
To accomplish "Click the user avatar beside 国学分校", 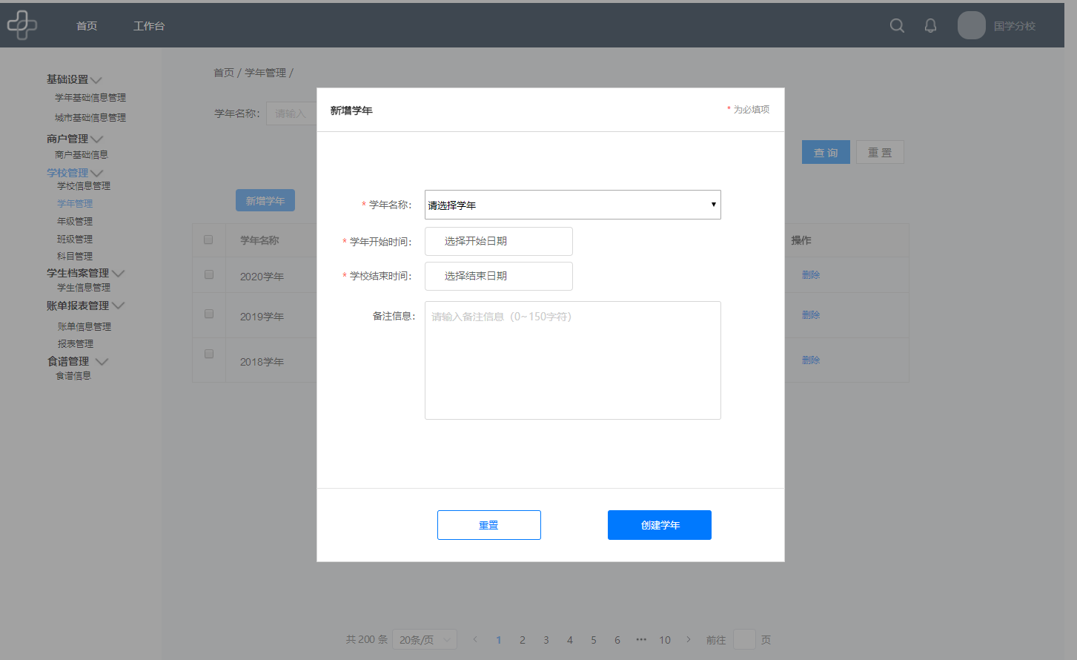I will pyautogui.click(x=971, y=25).
